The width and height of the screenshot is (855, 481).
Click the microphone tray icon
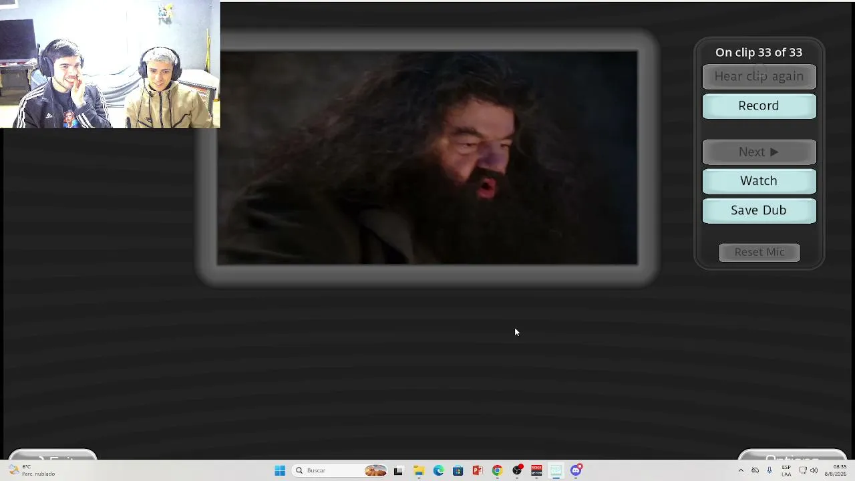tap(769, 470)
